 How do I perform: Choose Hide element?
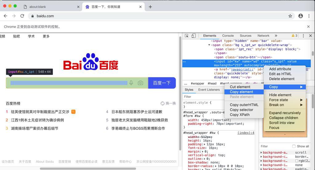coord(285,95)
